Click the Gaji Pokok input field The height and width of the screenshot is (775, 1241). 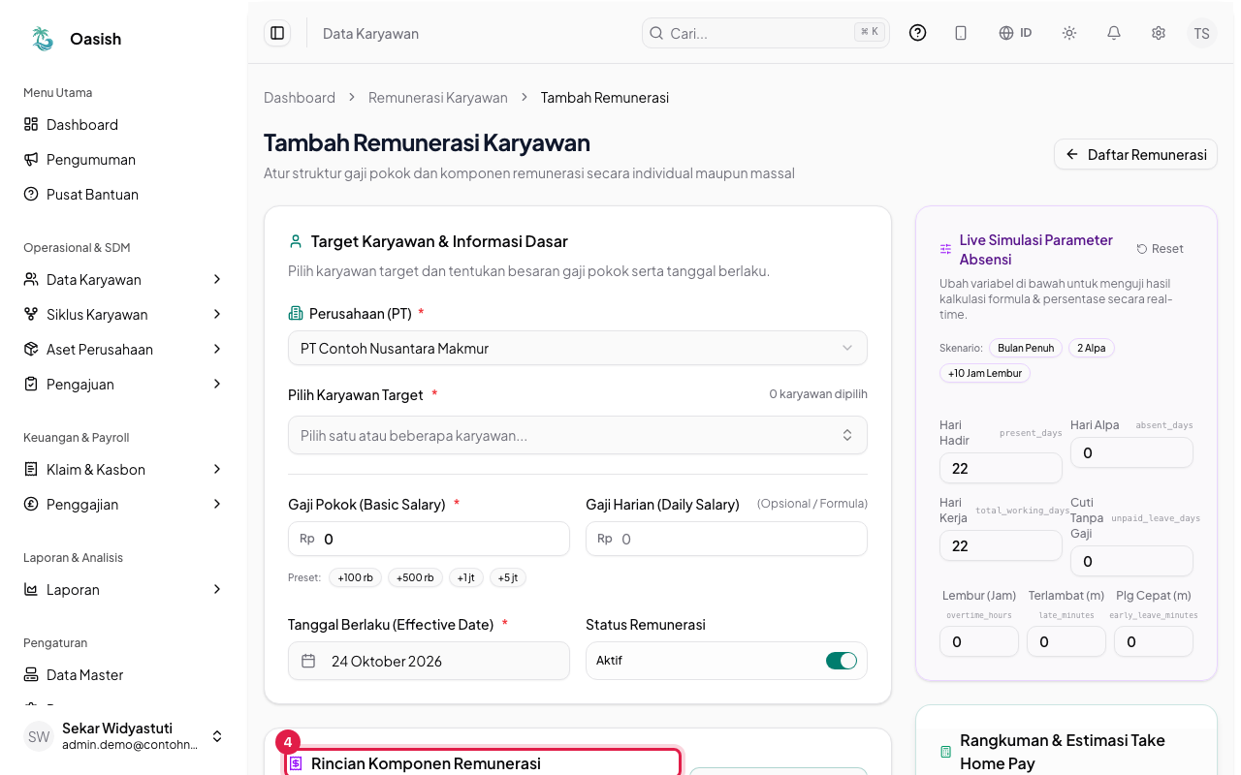click(429, 539)
